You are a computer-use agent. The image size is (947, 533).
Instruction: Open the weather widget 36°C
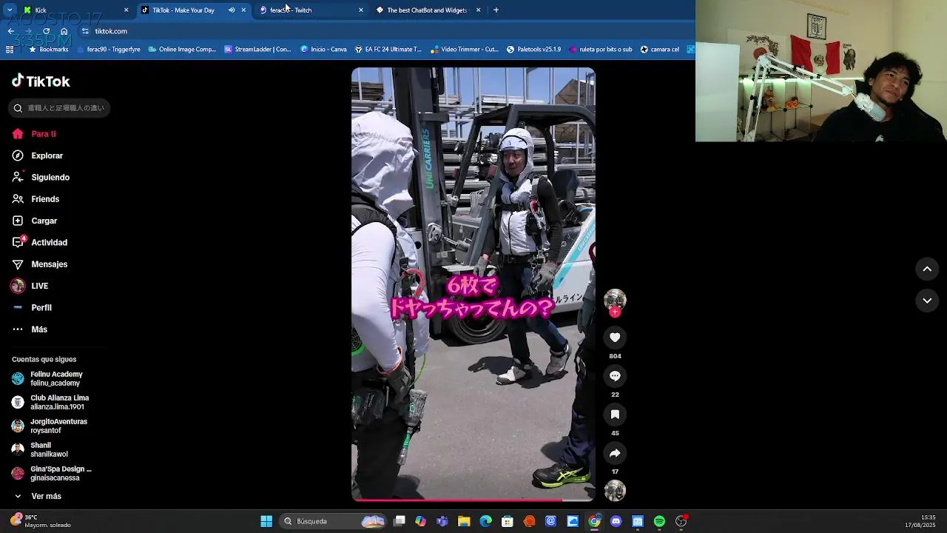(41, 521)
